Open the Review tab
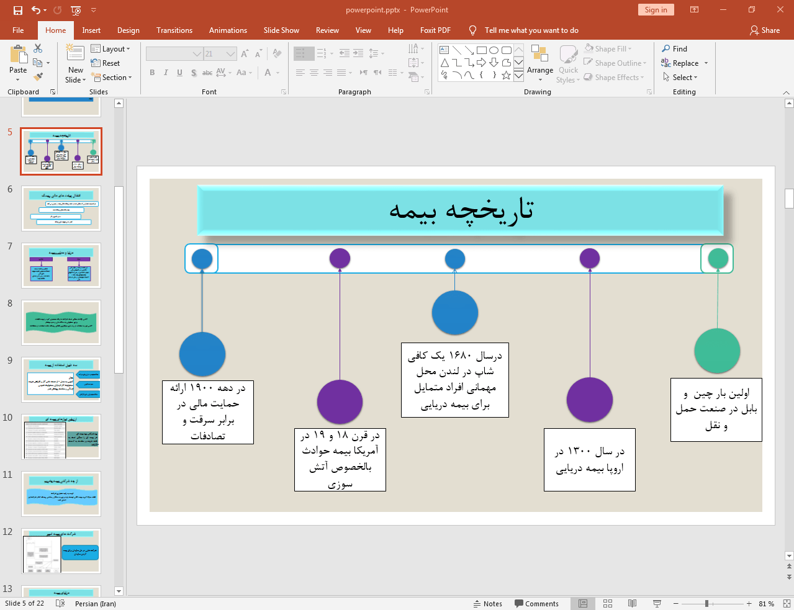794x610 pixels. tap(327, 30)
